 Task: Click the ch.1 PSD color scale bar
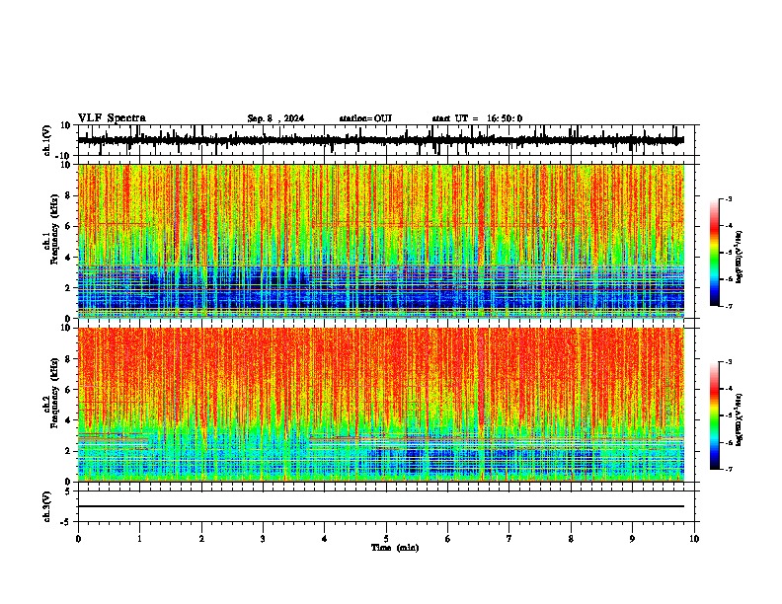[x=715, y=253]
